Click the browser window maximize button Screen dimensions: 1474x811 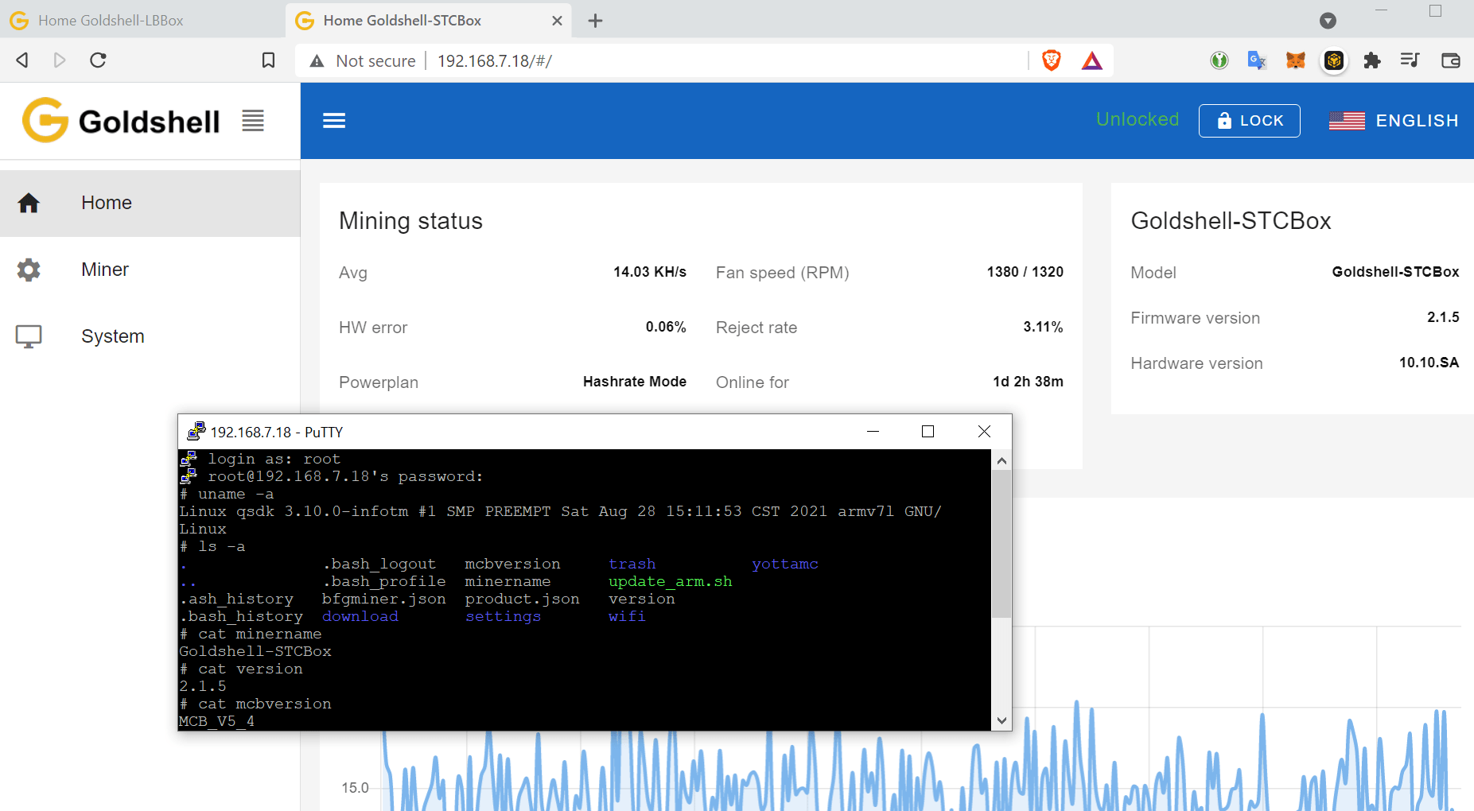click(1435, 10)
